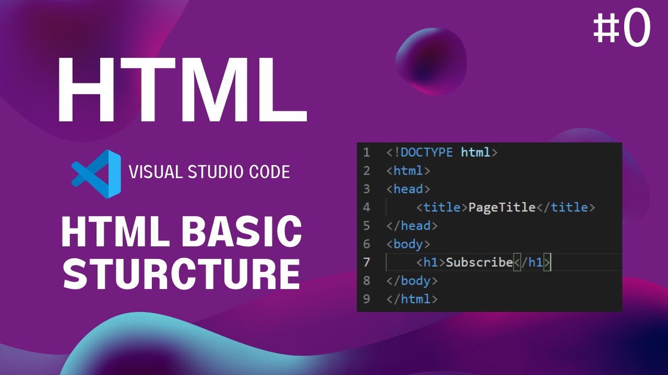This screenshot has height=375, width=668.
Task: Click the PageTitle text in title tag
Action: [x=502, y=207]
